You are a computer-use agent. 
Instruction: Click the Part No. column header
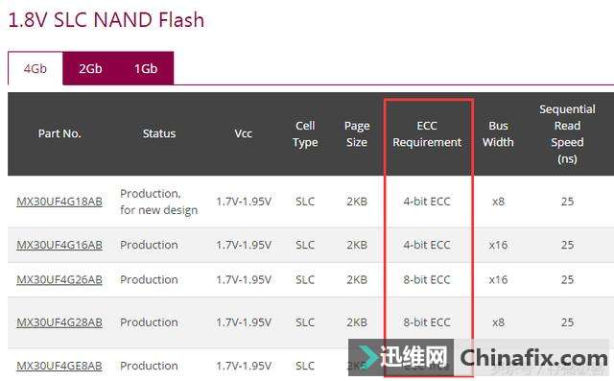[x=59, y=133]
